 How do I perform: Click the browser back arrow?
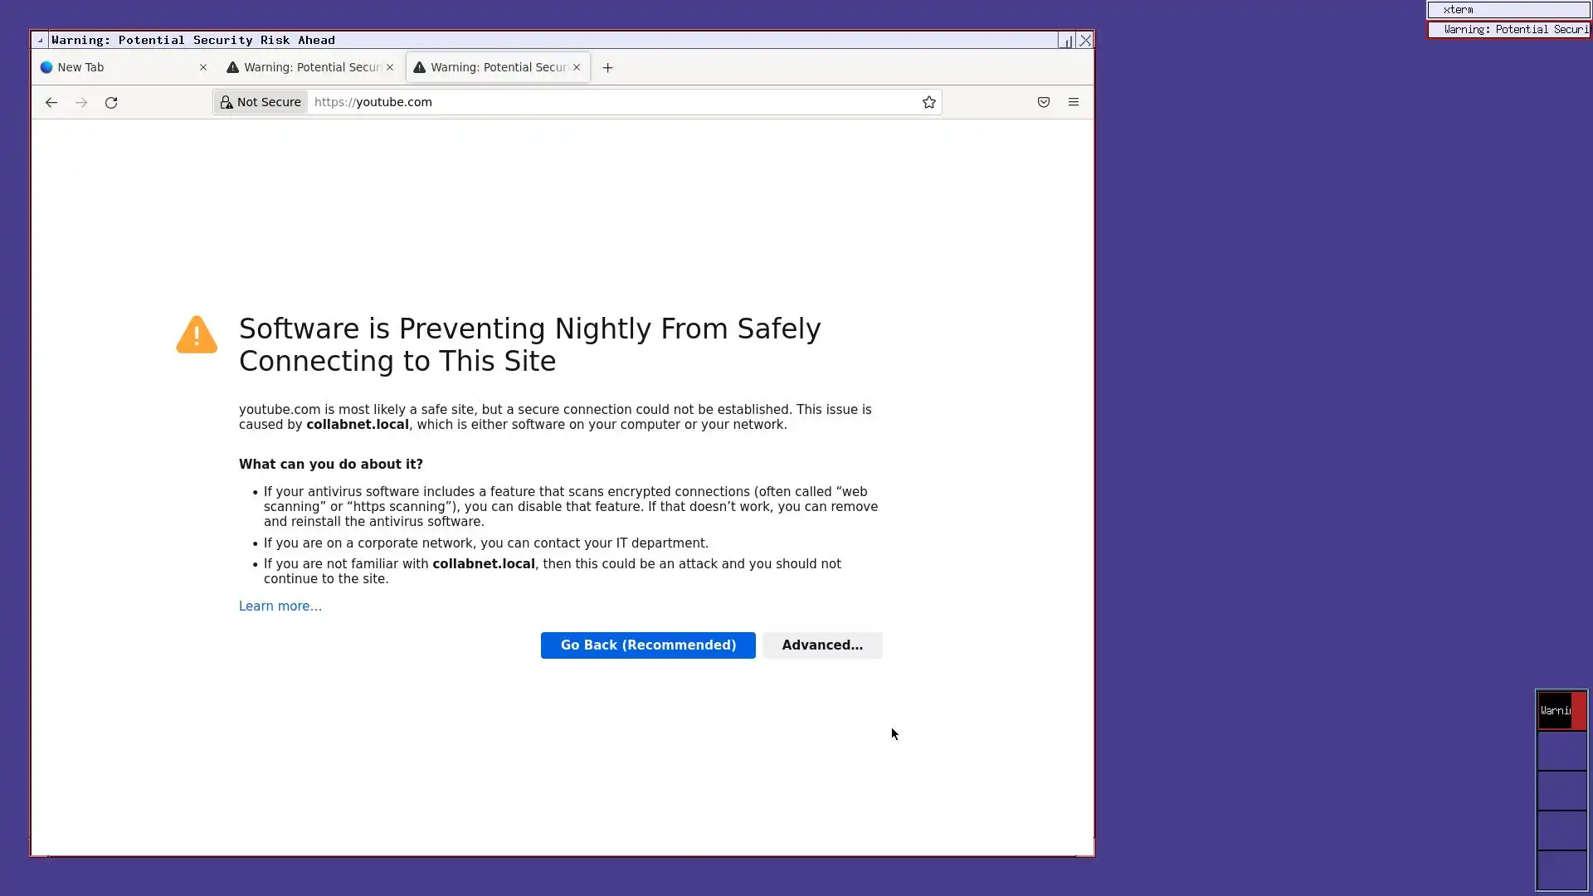coord(51,102)
